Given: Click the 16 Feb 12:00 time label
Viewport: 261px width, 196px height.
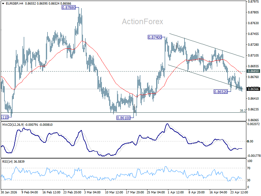Looking at the screenshot, I should click(x=52, y=192).
